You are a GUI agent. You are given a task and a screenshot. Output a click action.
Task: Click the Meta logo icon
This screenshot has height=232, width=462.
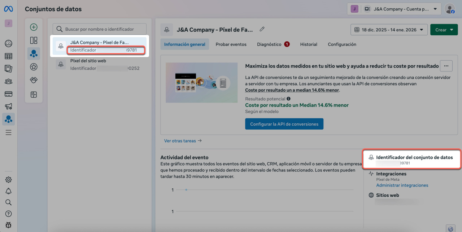tap(8, 9)
